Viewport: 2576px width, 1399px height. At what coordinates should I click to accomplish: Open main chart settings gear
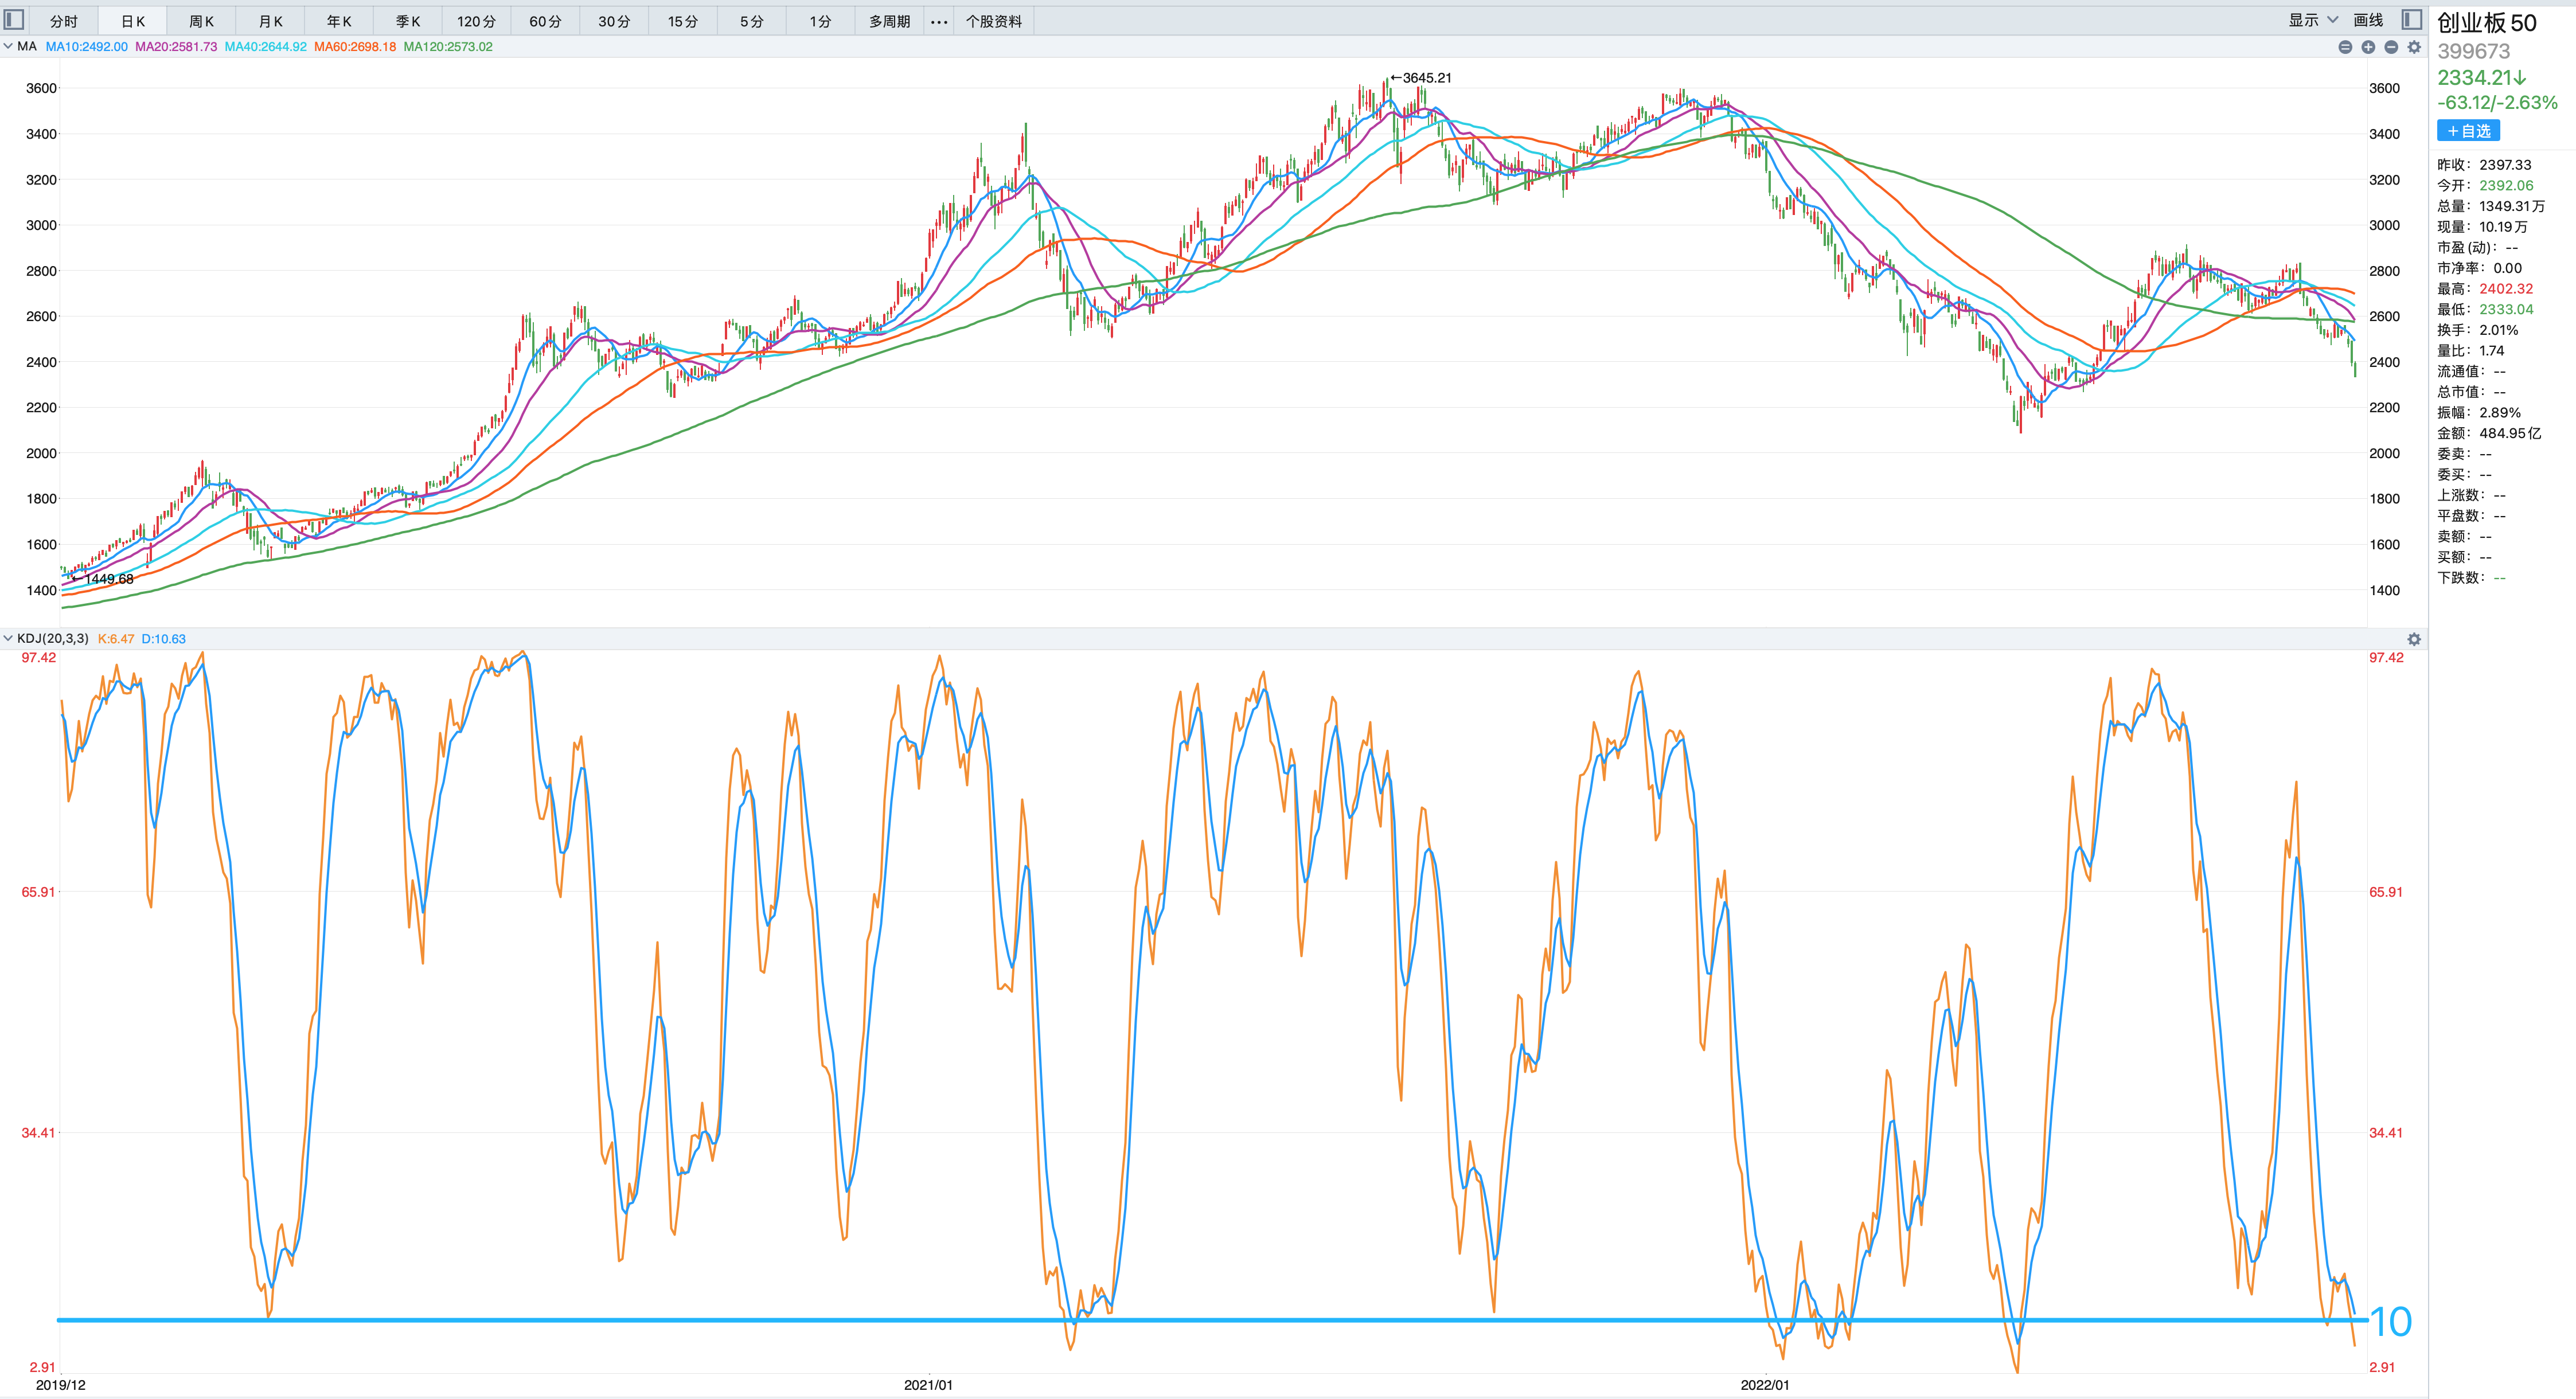tap(2414, 47)
